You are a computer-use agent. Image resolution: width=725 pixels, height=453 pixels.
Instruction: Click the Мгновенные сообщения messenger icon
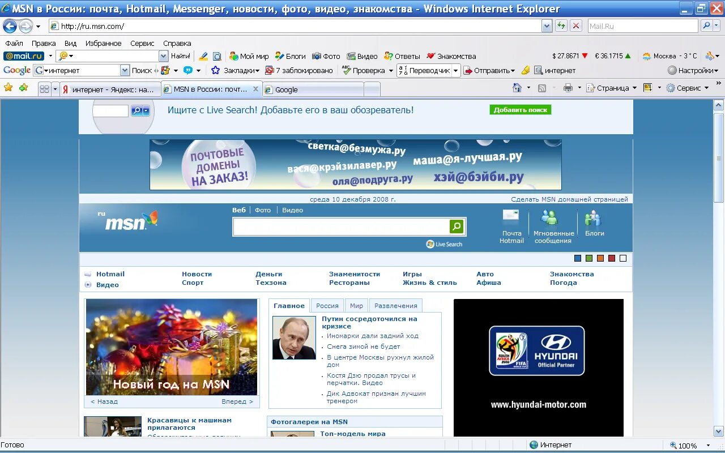pos(549,218)
